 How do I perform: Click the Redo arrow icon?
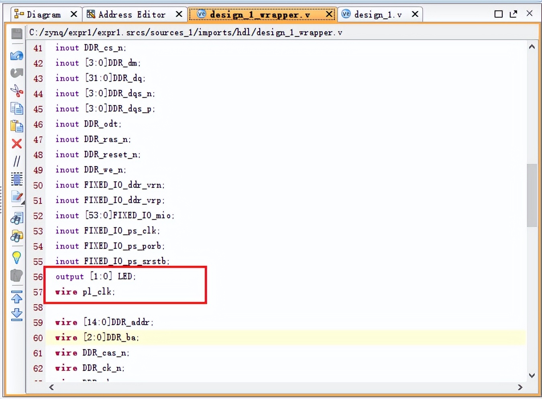click(x=16, y=73)
